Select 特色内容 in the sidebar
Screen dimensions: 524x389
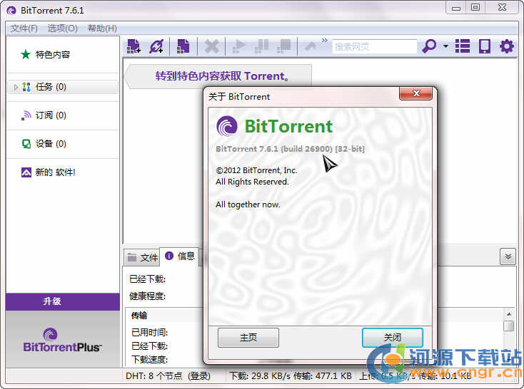pyautogui.click(x=52, y=54)
